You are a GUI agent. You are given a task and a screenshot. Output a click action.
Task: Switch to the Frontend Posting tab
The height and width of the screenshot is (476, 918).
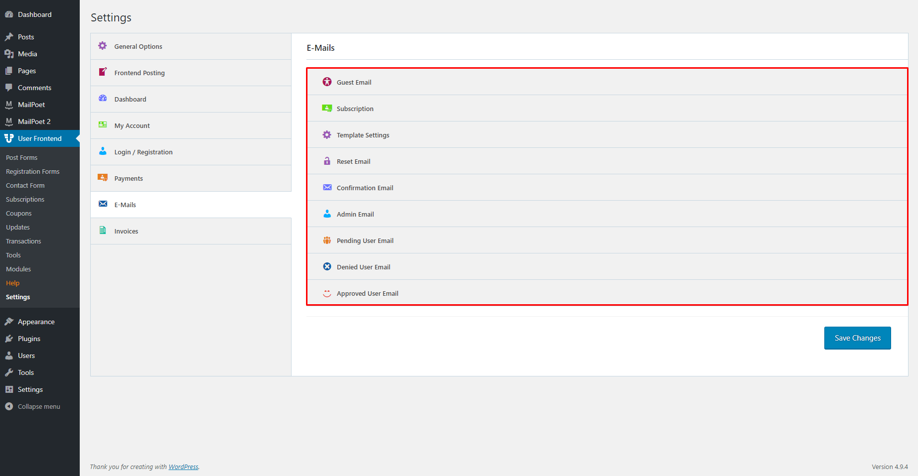point(191,73)
